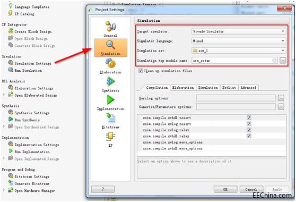Toggle xsim.compile.xvlog.relax checkbox

pos(249,130)
